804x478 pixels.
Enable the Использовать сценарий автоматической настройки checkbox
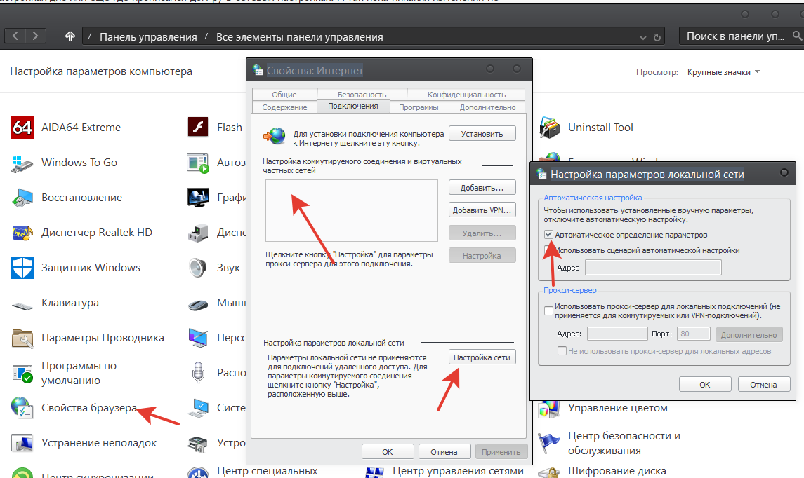(548, 250)
